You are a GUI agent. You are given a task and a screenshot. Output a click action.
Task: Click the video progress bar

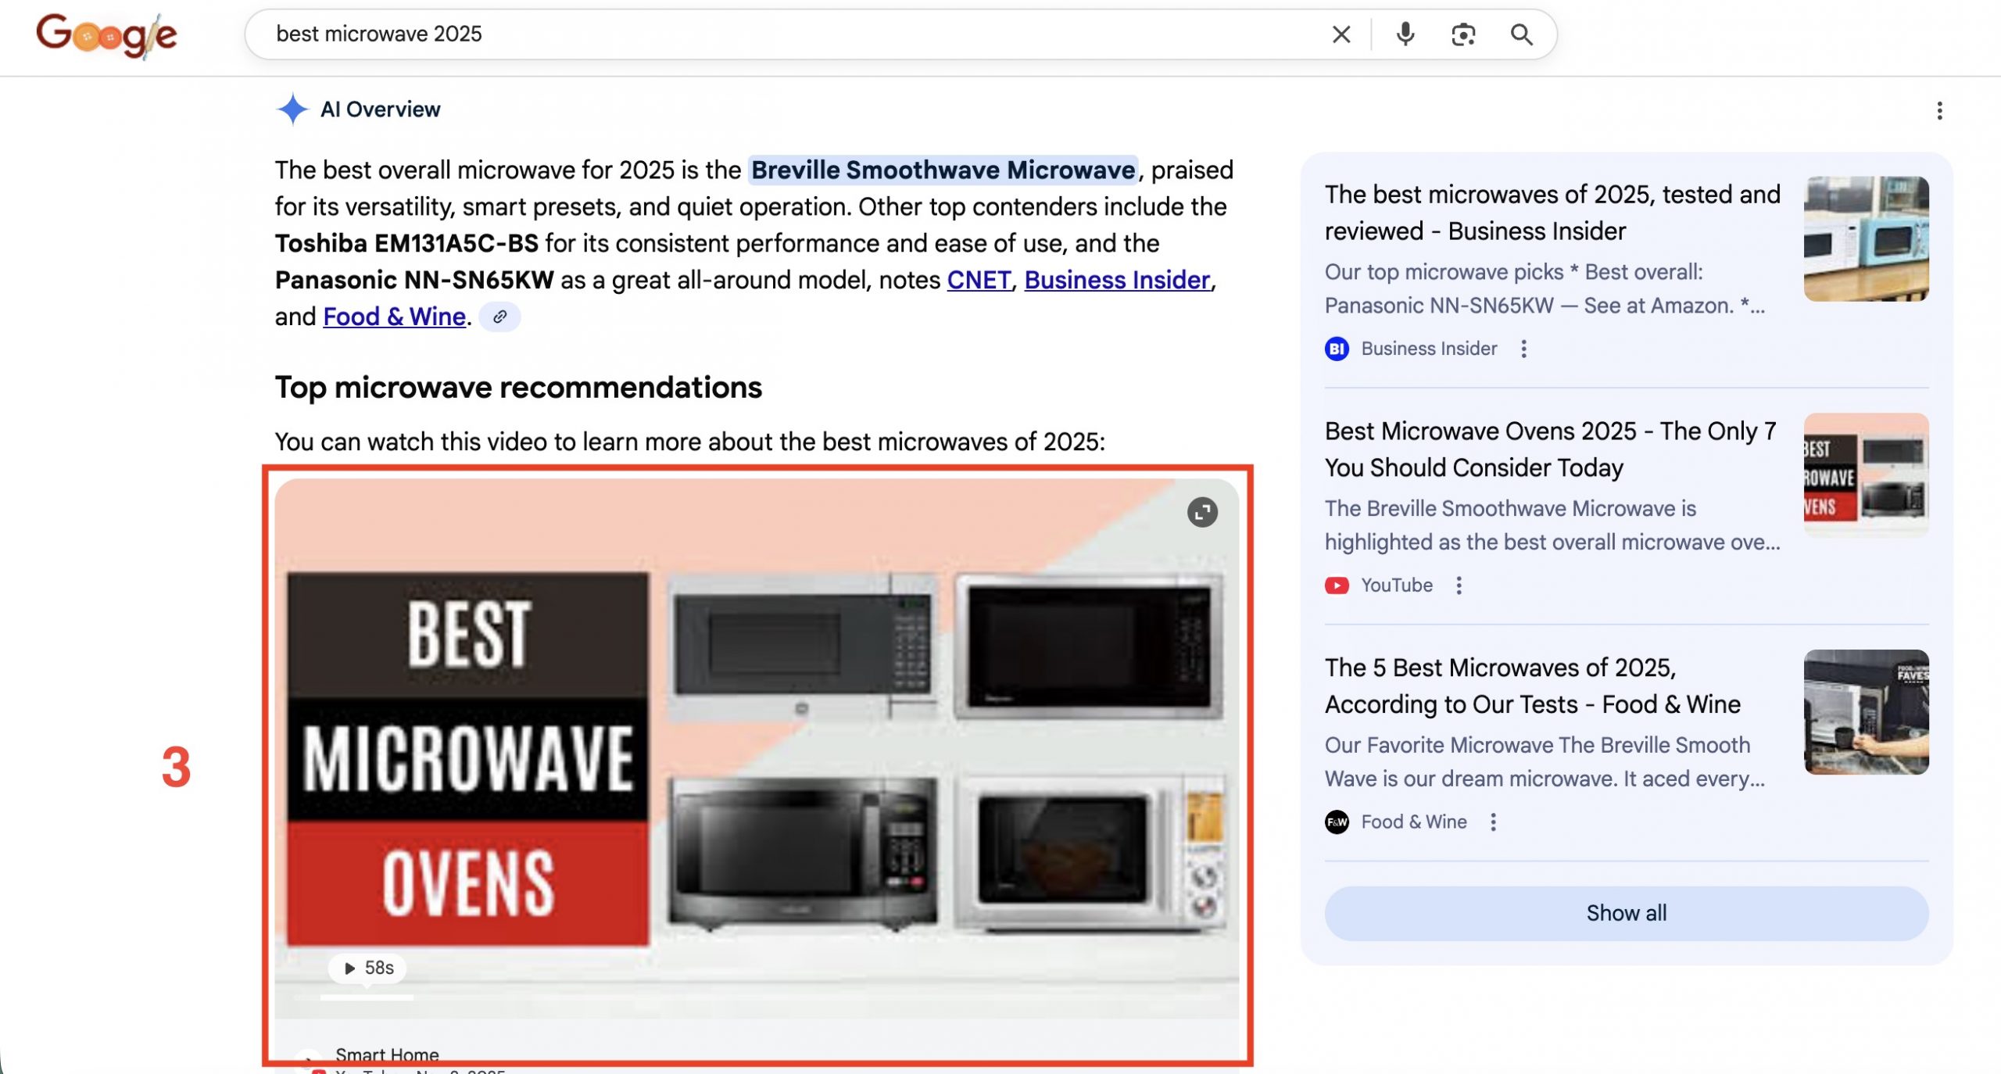click(x=367, y=997)
